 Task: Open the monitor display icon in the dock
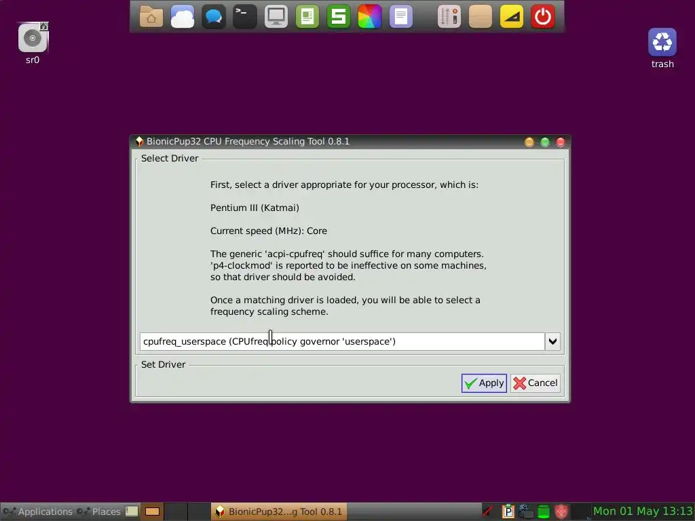click(276, 17)
